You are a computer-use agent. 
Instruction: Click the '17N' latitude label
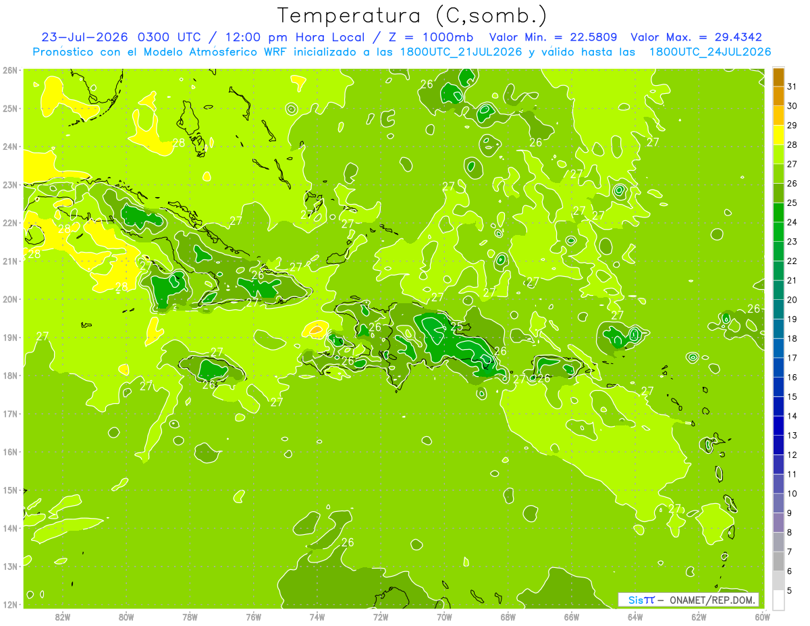pyautogui.click(x=9, y=414)
